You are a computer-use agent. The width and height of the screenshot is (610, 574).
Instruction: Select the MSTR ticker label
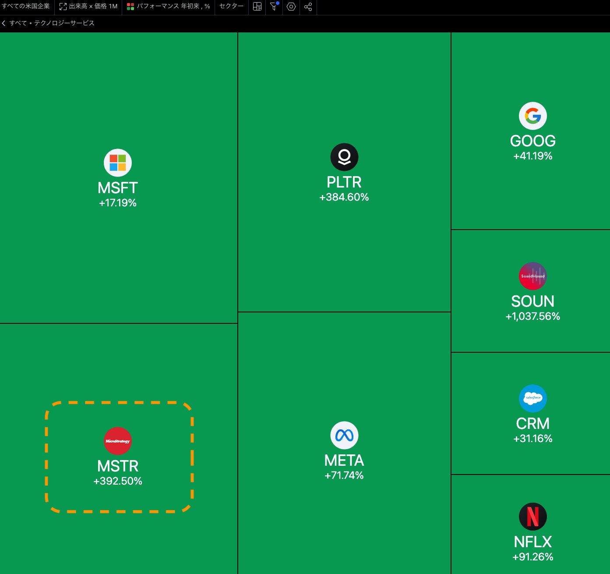point(118,466)
